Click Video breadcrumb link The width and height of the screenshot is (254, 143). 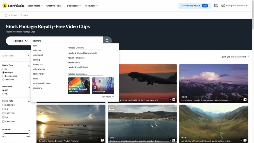[14, 15]
